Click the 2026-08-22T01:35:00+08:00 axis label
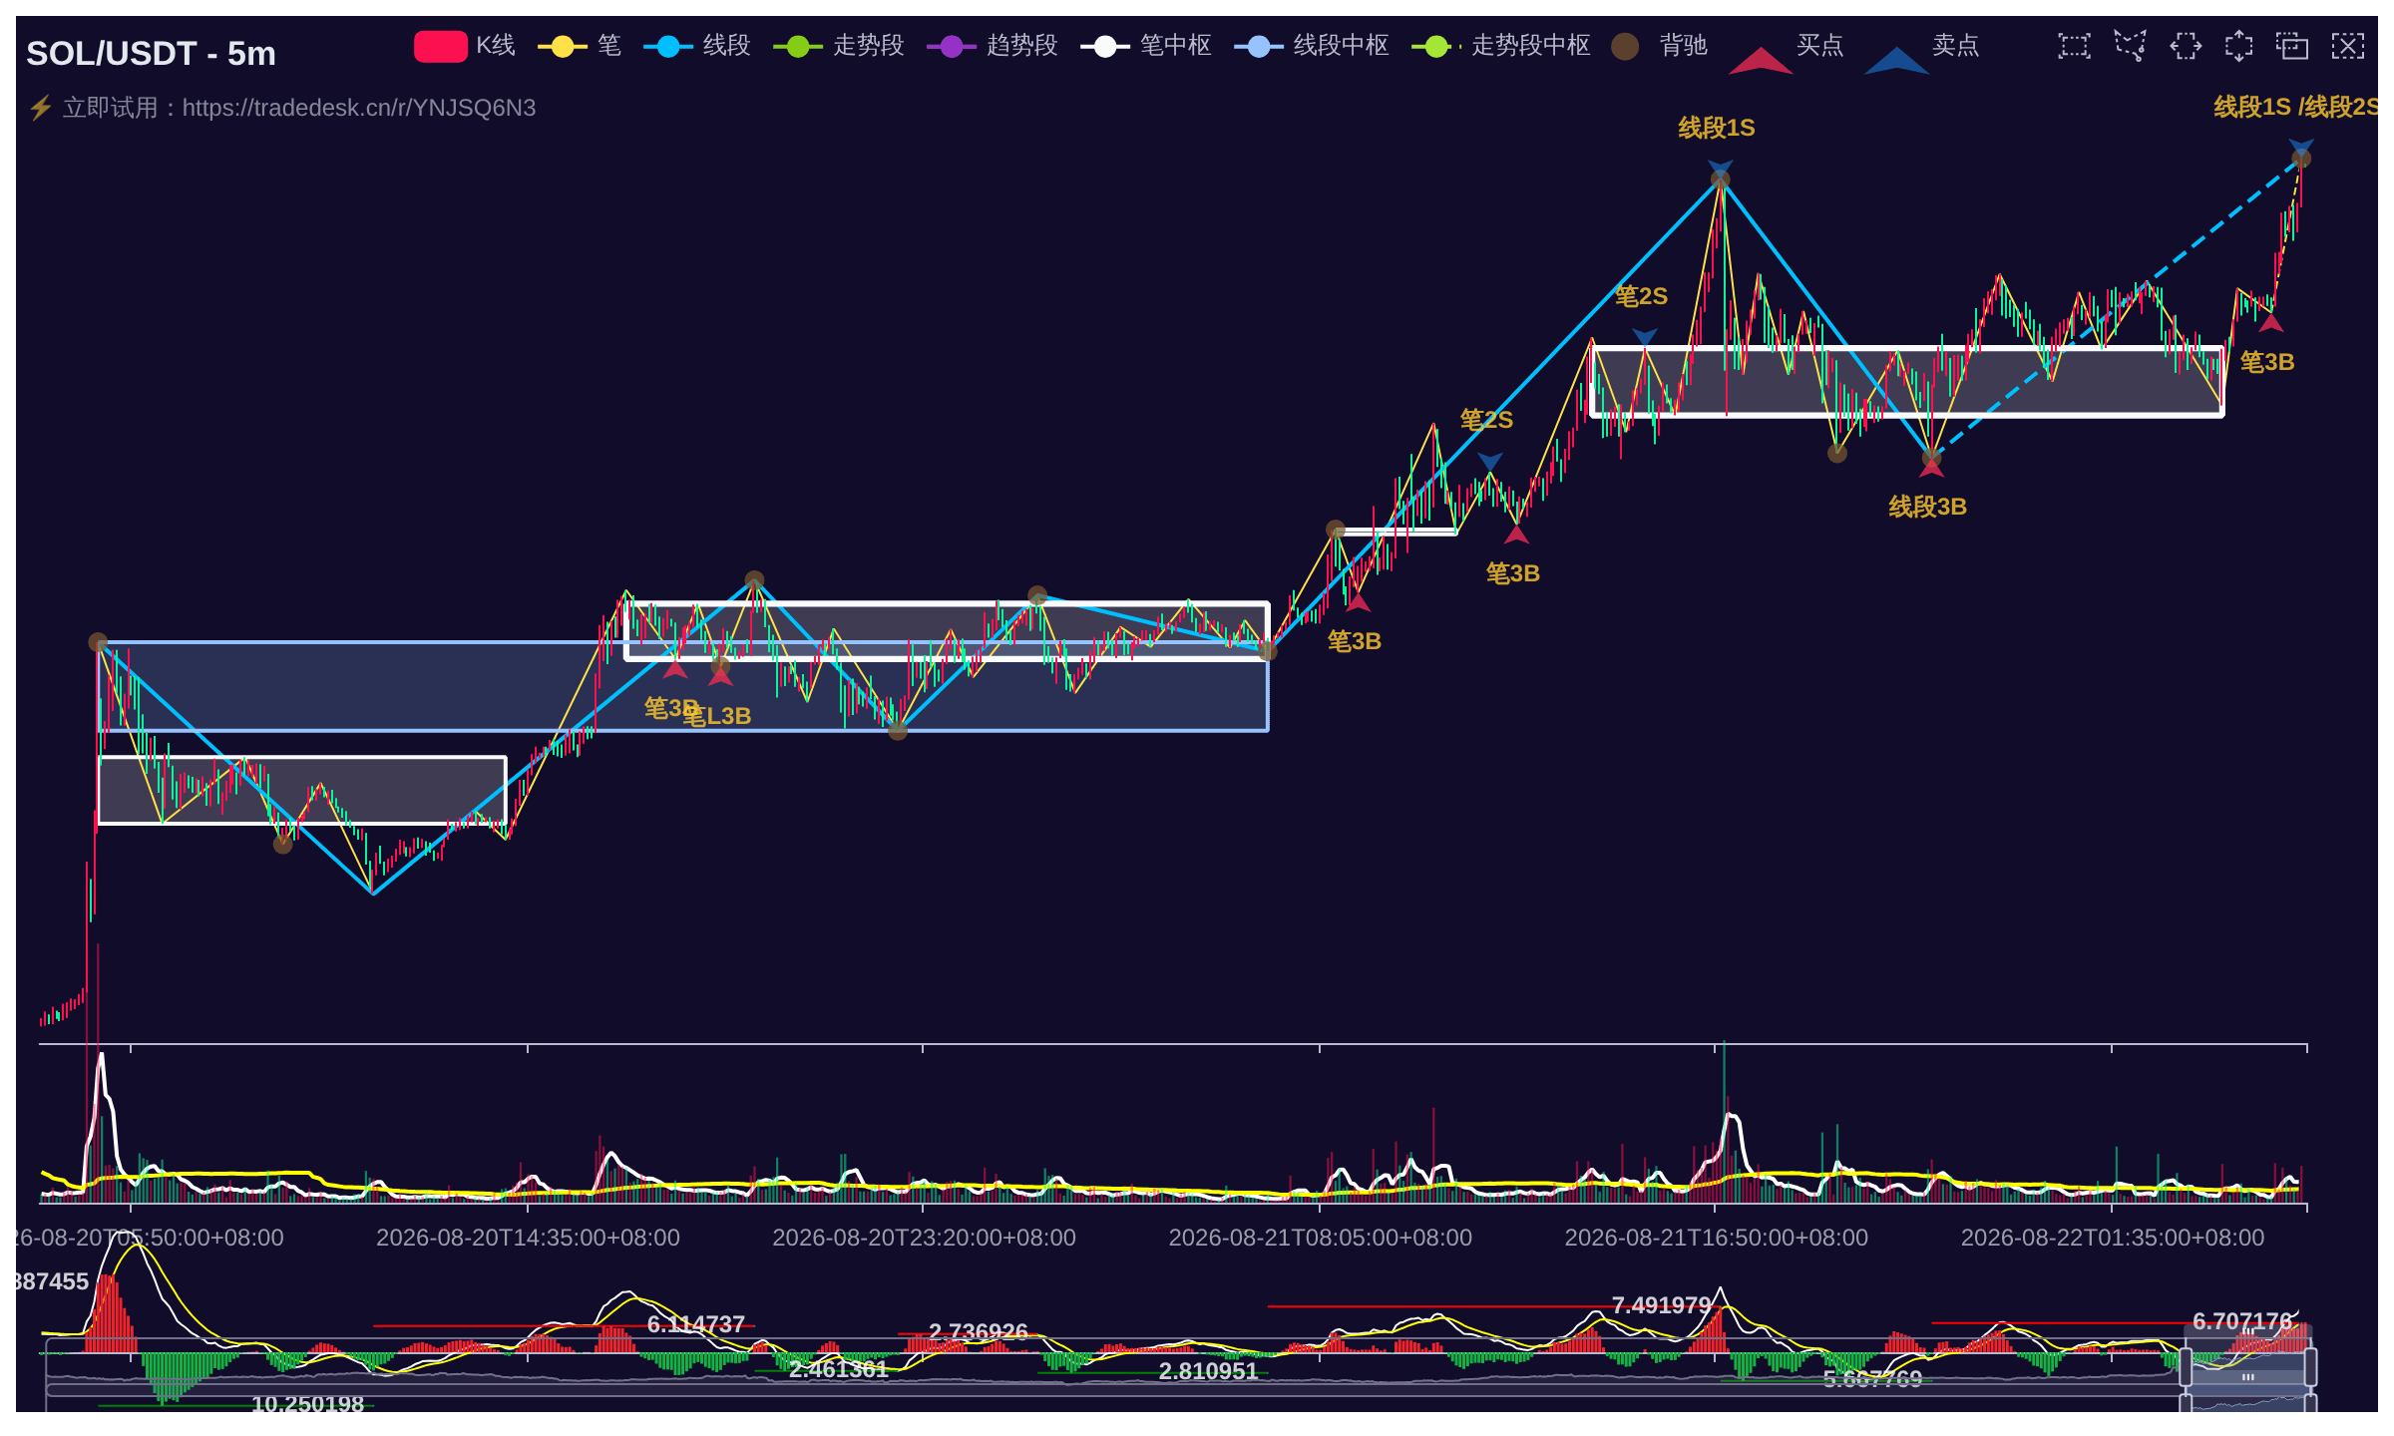2394x1436 pixels. pos(2112,1238)
